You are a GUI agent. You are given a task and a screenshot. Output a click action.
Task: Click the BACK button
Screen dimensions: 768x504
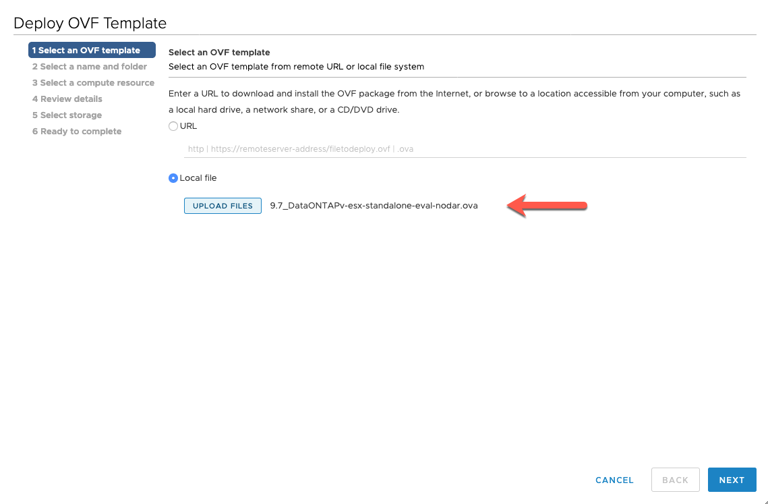tap(675, 480)
